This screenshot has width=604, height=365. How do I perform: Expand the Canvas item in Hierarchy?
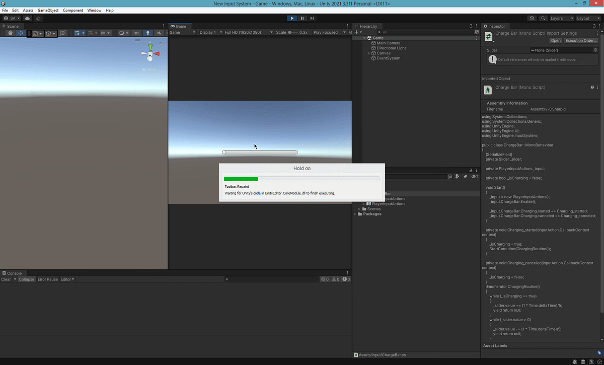pos(368,53)
